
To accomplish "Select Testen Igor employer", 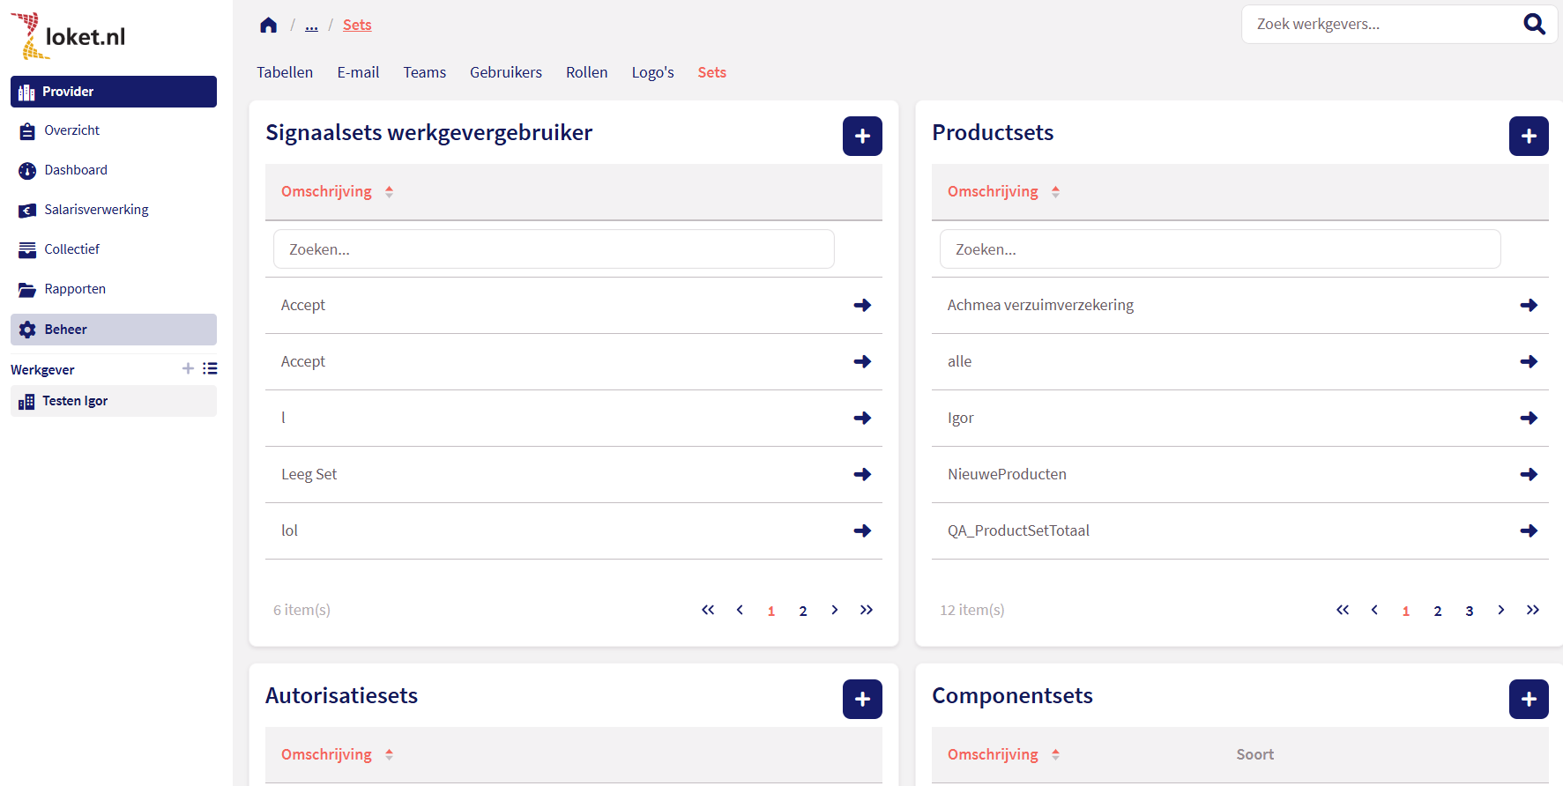I will pos(76,401).
